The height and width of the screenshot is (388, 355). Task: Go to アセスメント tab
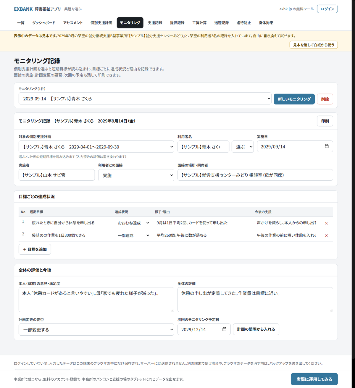tap(73, 23)
